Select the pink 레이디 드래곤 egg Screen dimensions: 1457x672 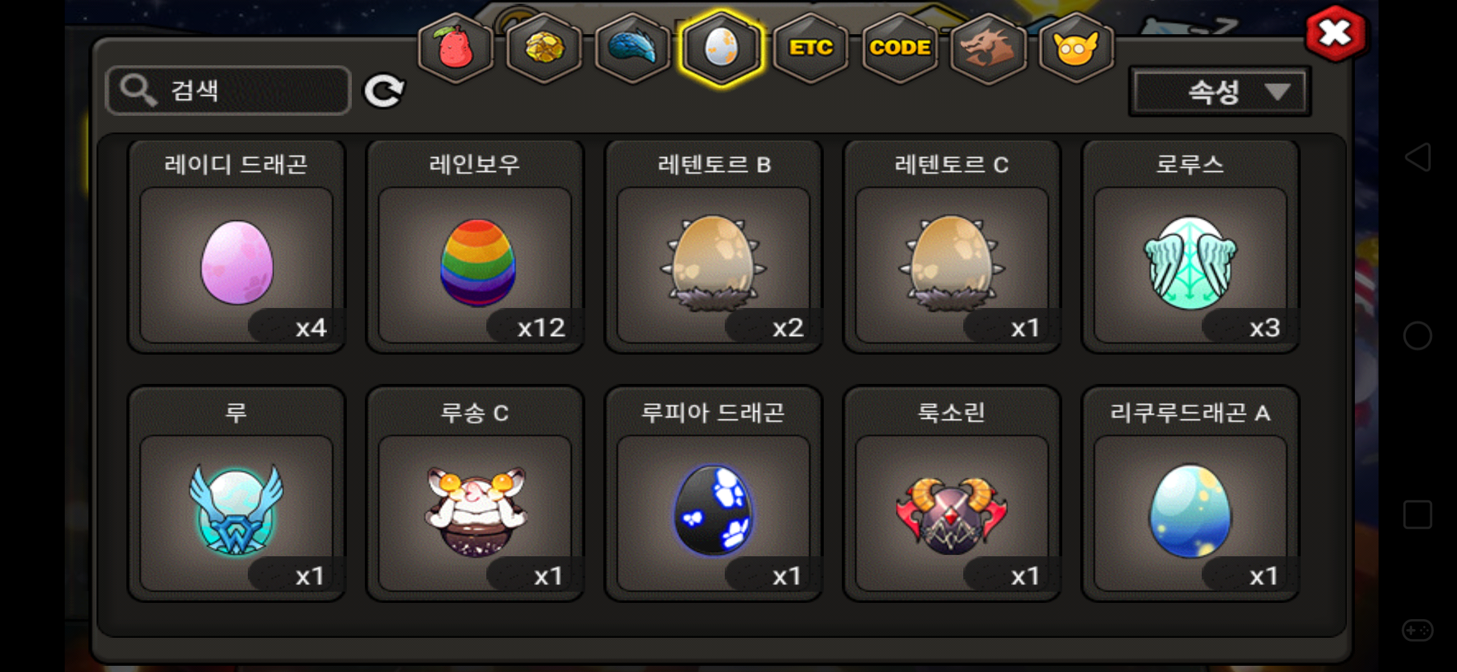(x=237, y=247)
